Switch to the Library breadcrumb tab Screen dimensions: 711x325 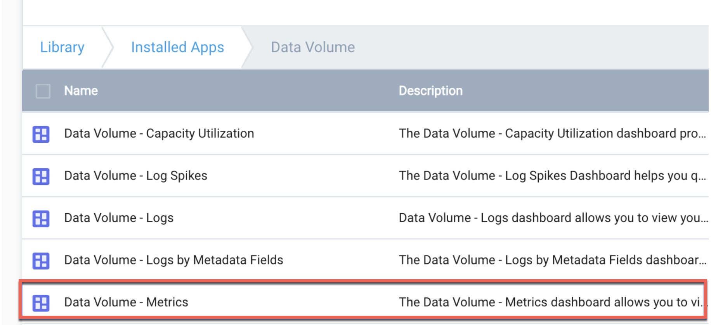pos(62,47)
